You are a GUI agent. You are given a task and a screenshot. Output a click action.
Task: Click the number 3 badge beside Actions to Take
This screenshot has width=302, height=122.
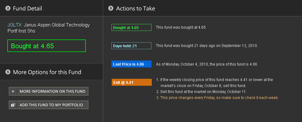pyautogui.click(x=111, y=8)
